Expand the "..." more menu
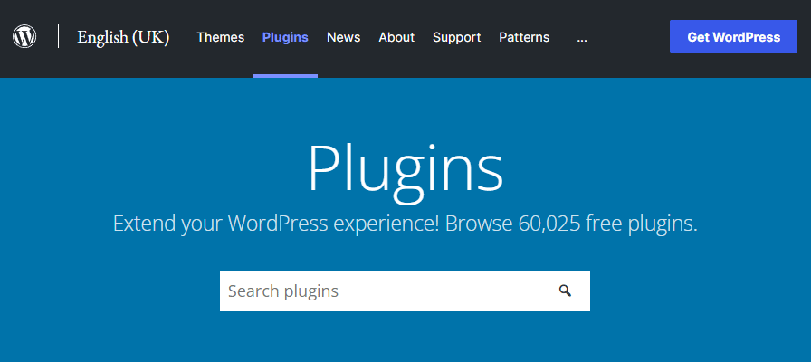The height and width of the screenshot is (362, 811). (582, 37)
